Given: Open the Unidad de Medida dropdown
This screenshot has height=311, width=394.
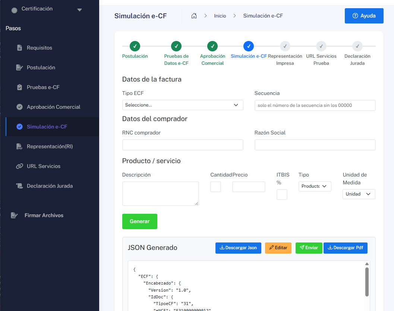Looking at the screenshot, I should 359,194.
